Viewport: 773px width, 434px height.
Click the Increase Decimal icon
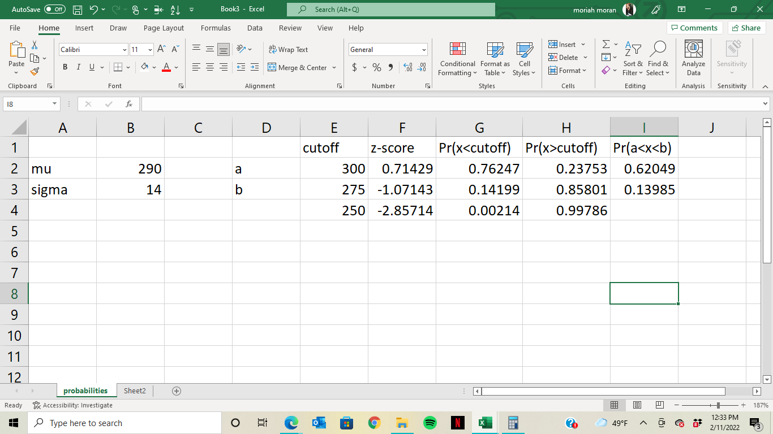tap(409, 67)
